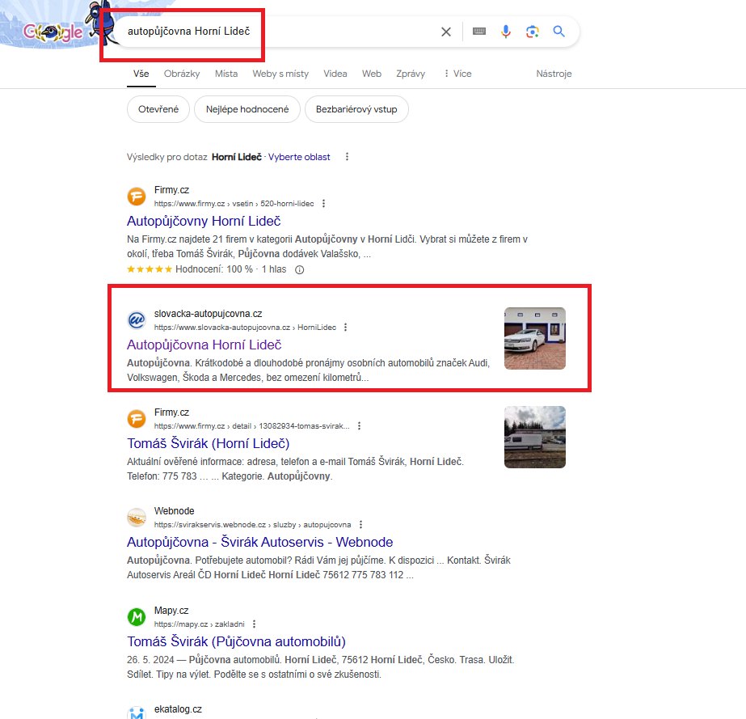
Task: Open more options for Tomáš Švirák Firmy.cz result
Action: coord(359,425)
